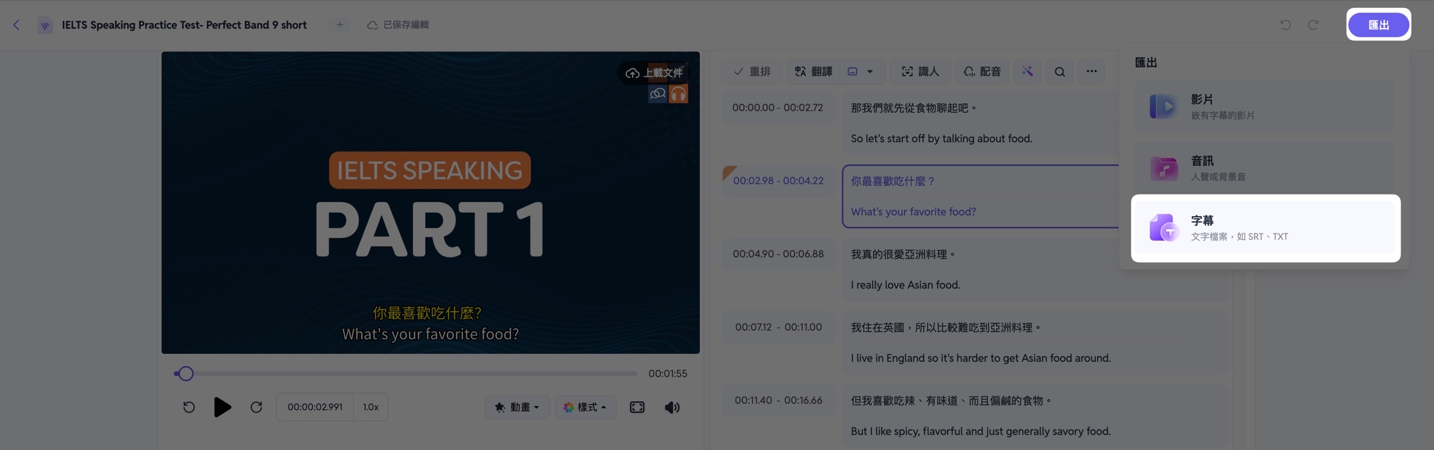This screenshot has height=450, width=1434.
Task: Choose 音訊 export option
Action: (x=1265, y=168)
